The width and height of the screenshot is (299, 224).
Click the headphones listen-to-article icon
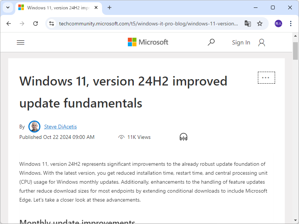(x=183, y=137)
